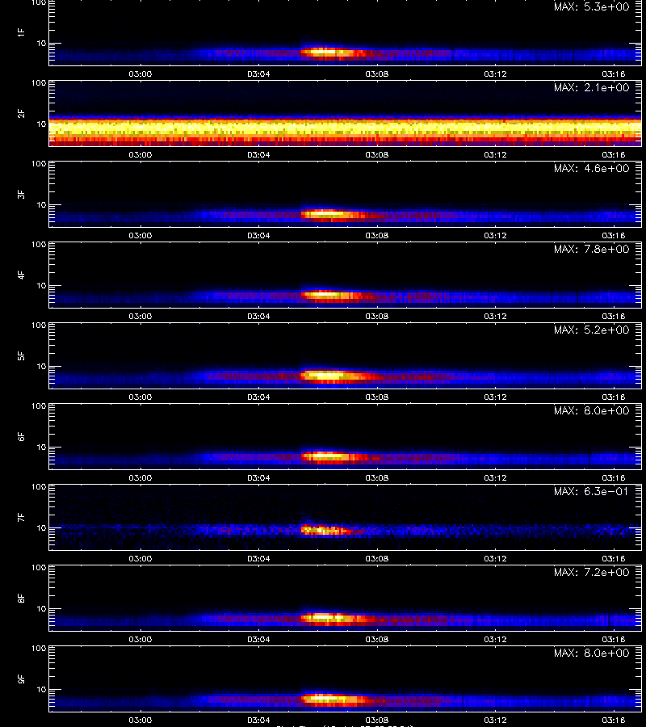
Task: Click the 03:08 tick under 2F panel
Action: click(377, 155)
